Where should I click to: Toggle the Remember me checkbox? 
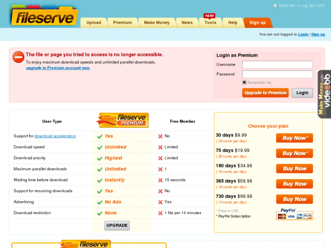tap(244, 82)
